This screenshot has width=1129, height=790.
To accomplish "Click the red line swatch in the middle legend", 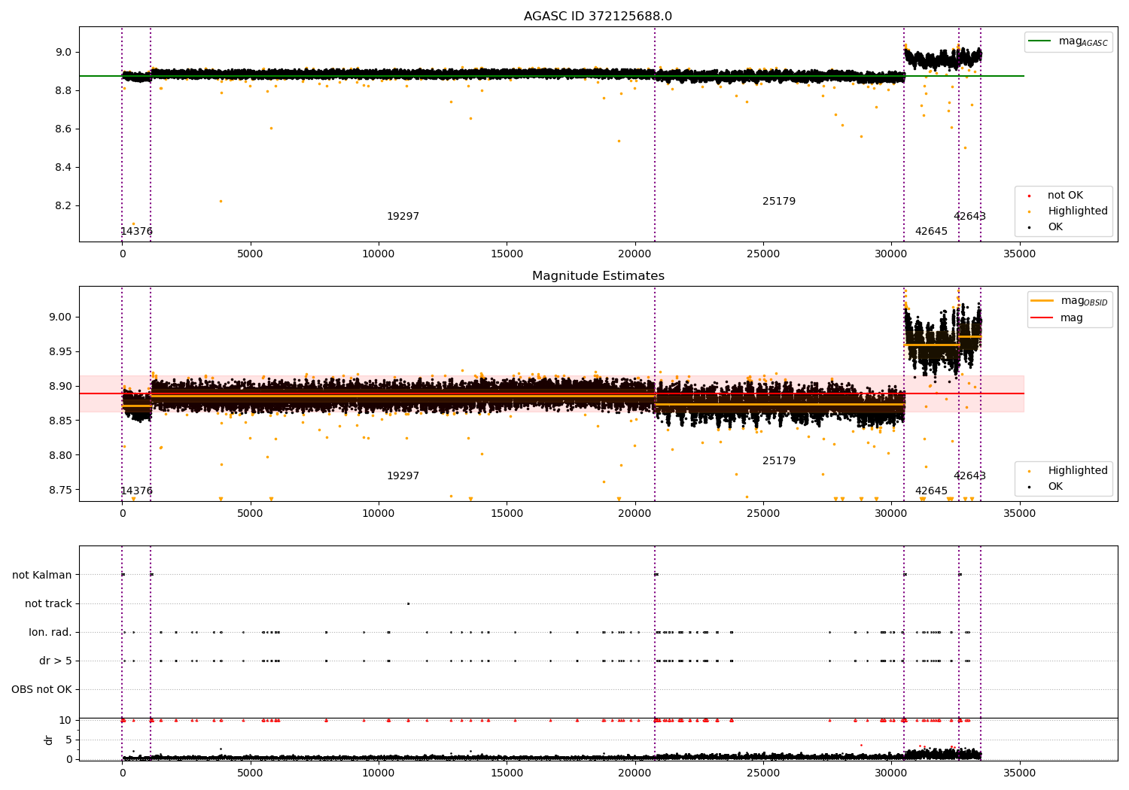I will pos(1042,318).
